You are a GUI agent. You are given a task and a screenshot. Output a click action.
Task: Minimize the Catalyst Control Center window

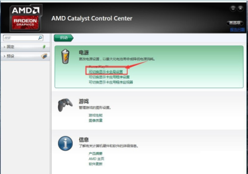point(233,8)
